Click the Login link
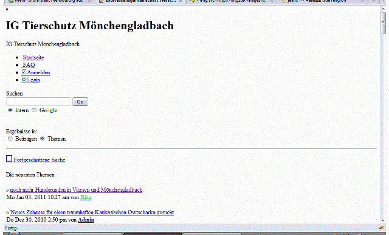This screenshot has height=235, width=389. 33,80
